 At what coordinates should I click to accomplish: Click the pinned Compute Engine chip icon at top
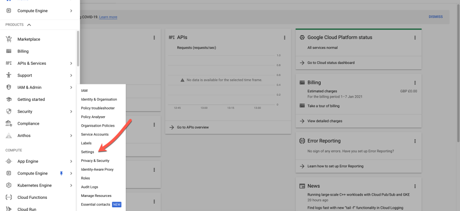9,10
